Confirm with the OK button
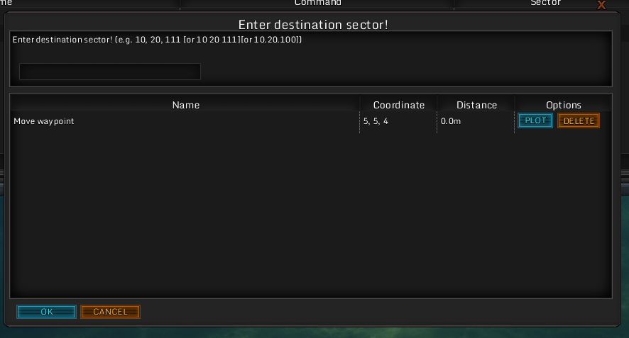629x338 pixels. click(x=47, y=312)
